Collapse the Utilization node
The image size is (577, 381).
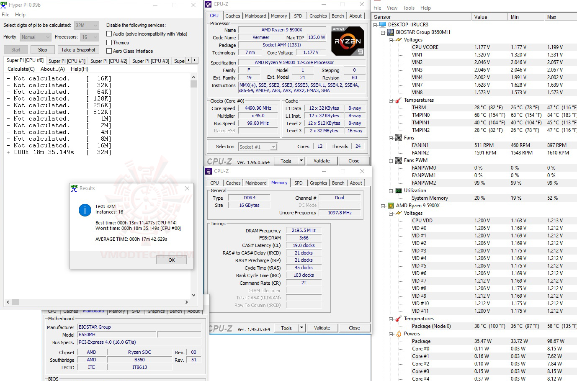point(391,190)
